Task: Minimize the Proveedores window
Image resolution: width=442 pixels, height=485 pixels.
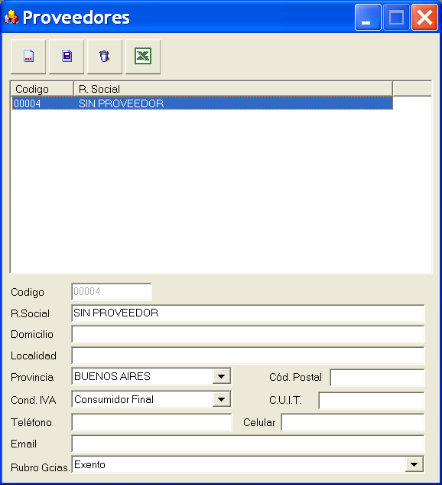Action: (x=368, y=18)
